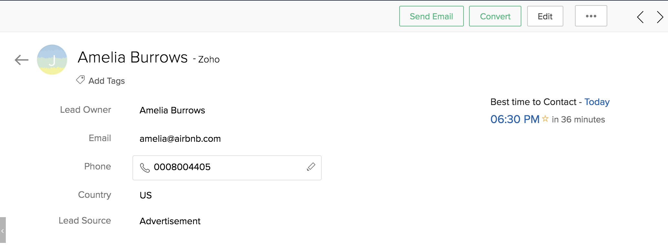Go to the next lead record
Viewport: 668px width, 250px height.
click(660, 17)
